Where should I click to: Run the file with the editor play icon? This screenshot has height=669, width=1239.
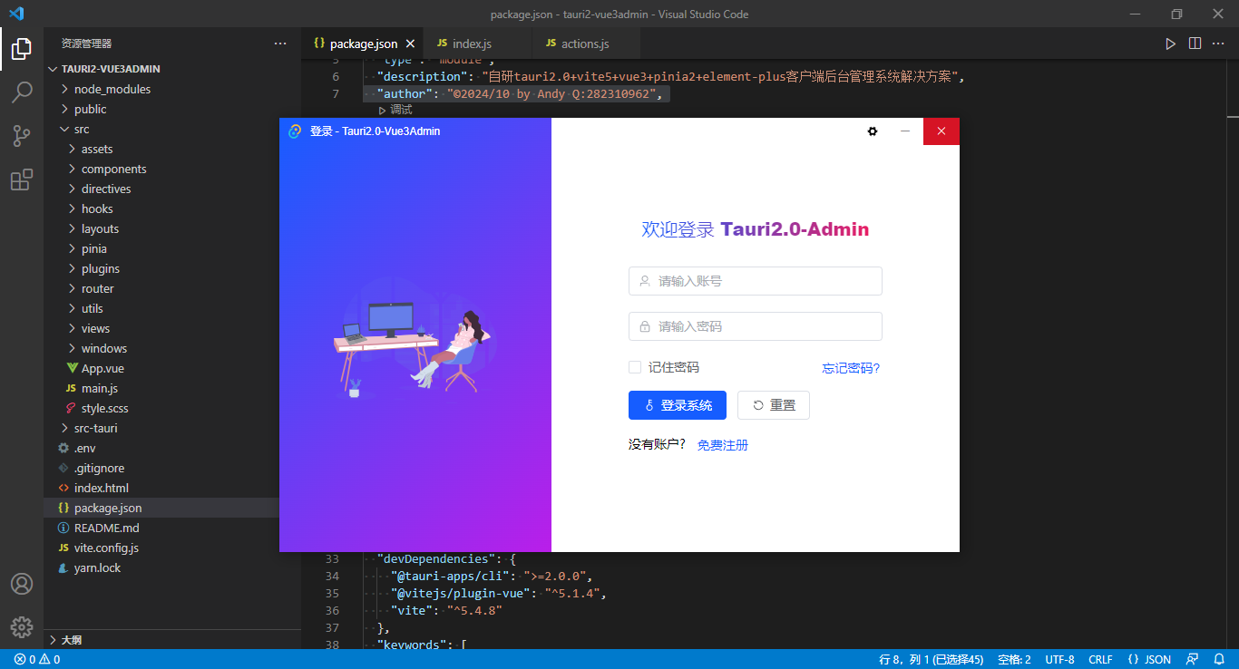pos(1171,44)
